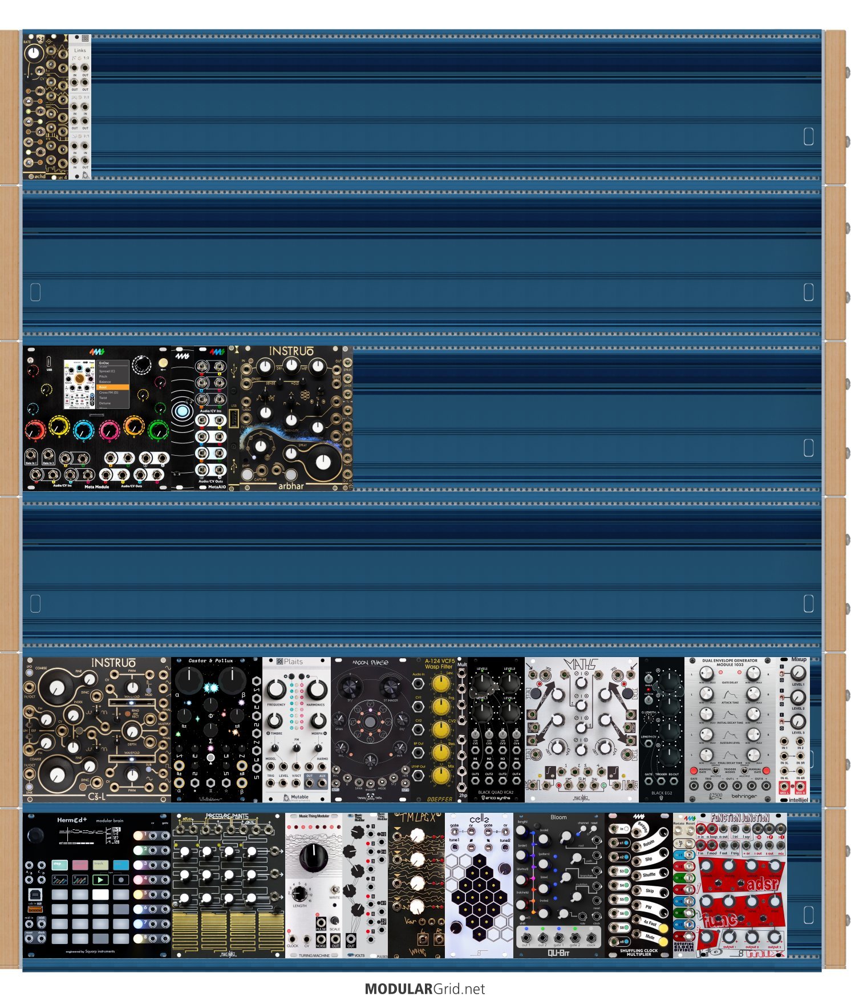Screen dimensions: 851x1001
Task: Click the Plaits HARMONICS knob
Action: (318, 690)
